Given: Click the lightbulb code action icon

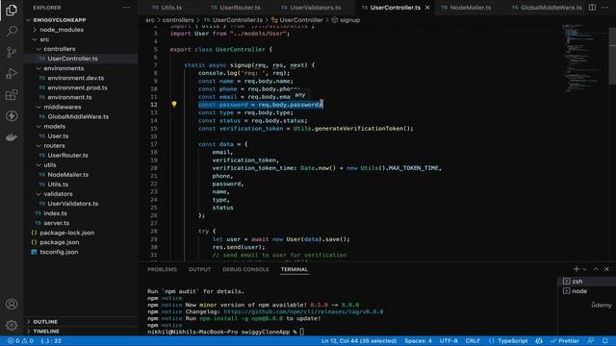Looking at the screenshot, I should [174, 105].
